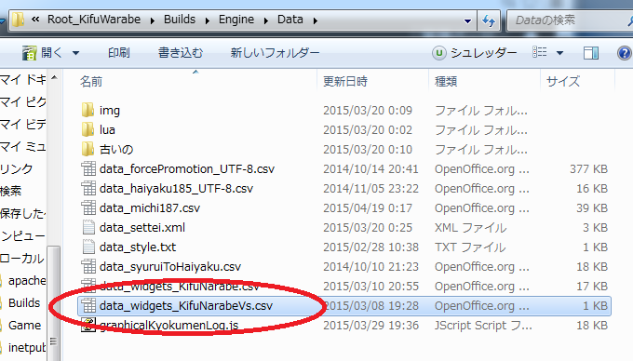Click the シュレッダー shredder icon
Screen dimensions: 633x361
tap(439, 53)
